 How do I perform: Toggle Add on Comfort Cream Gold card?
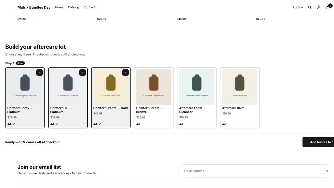click(x=97, y=124)
